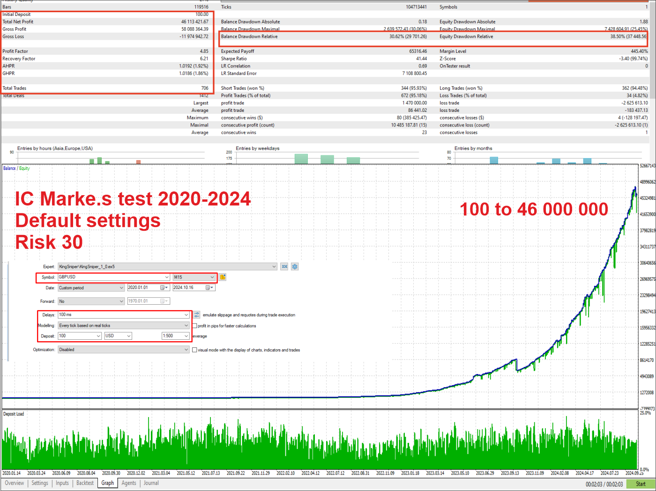Open calendar picker for end date 2024.10.16
This screenshot has width=656, height=491.
209,288
